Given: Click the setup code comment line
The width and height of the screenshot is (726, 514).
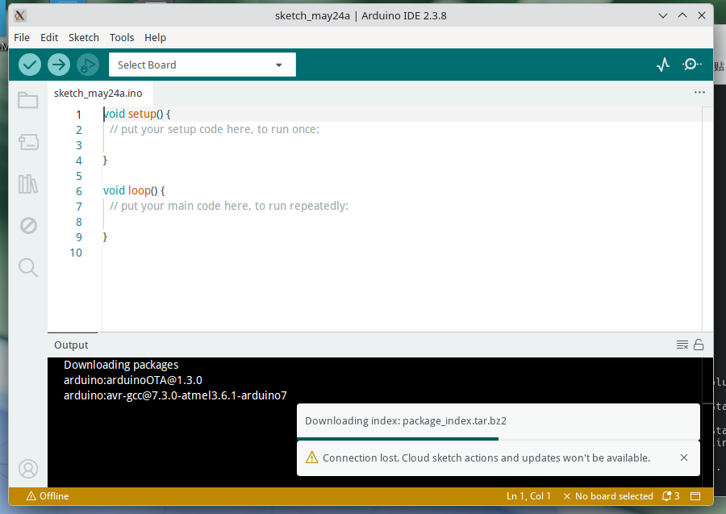Looking at the screenshot, I should [x=215, y=129].
